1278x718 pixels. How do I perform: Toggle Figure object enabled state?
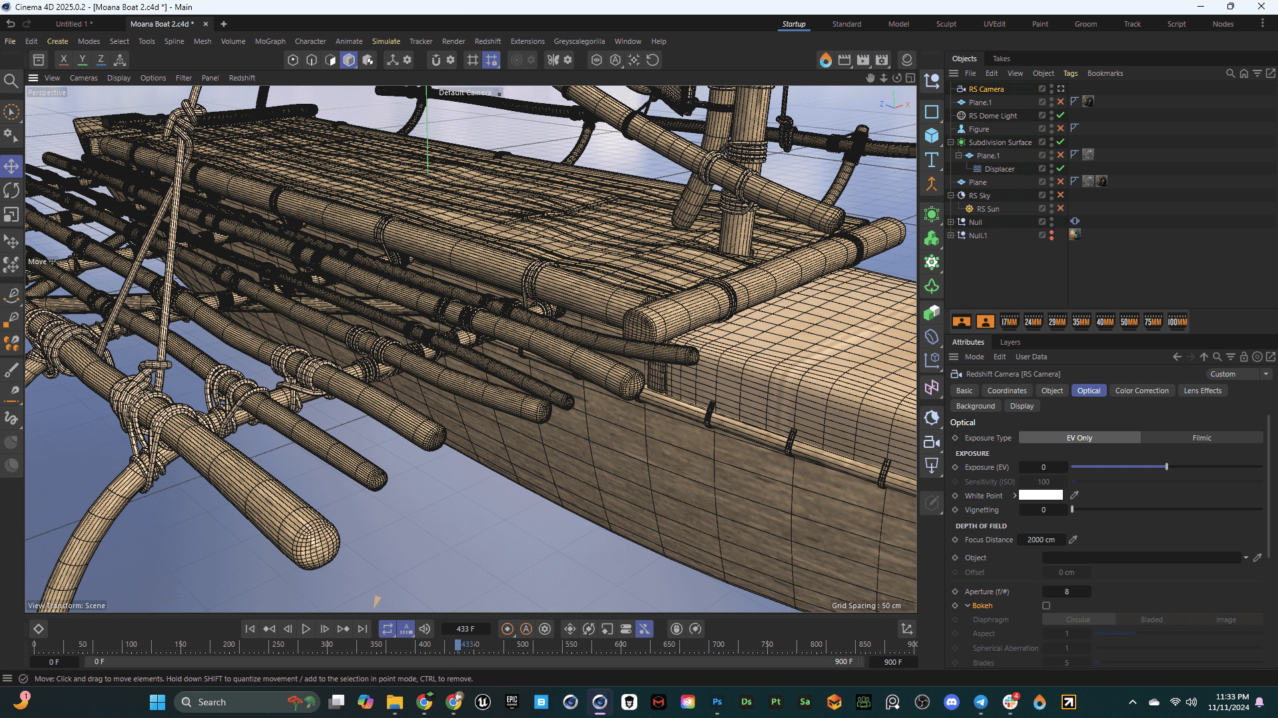pos(1060,129)
